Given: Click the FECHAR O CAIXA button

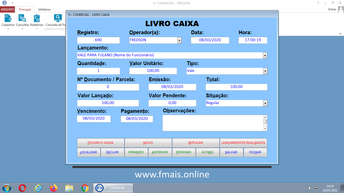Looking at the screenshot, I should pyautogui.click(x=100, y=142).
